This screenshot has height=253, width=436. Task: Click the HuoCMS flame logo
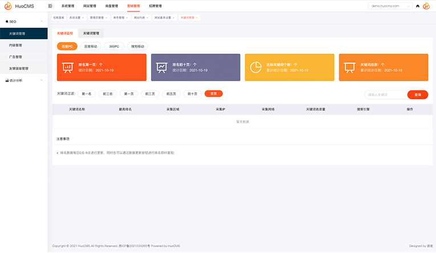(8, 6)
